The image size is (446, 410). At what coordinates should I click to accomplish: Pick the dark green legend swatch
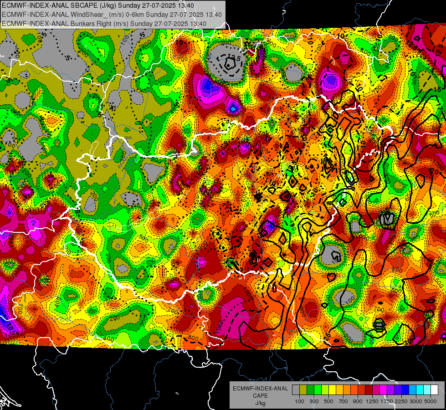pos(310,390)
